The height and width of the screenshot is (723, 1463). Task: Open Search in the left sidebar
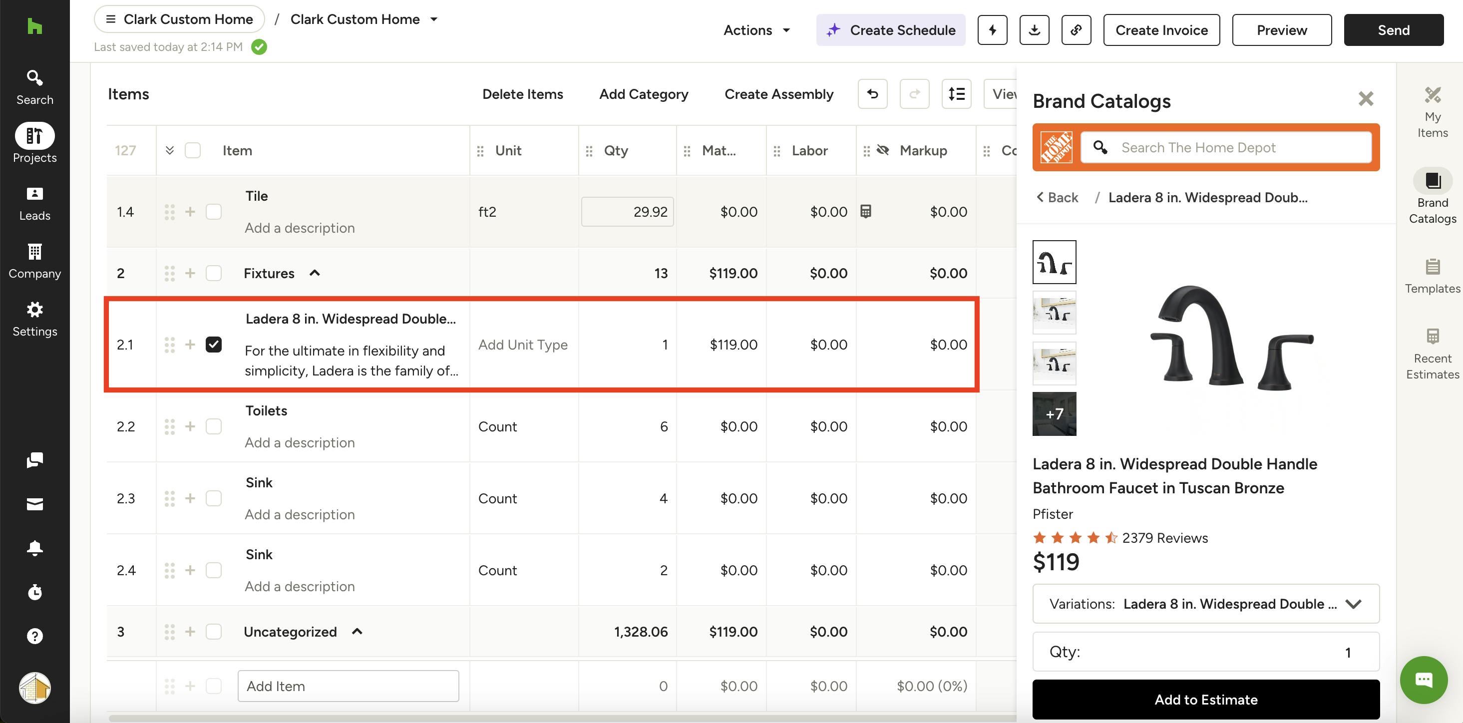click(x=34, y=87)
